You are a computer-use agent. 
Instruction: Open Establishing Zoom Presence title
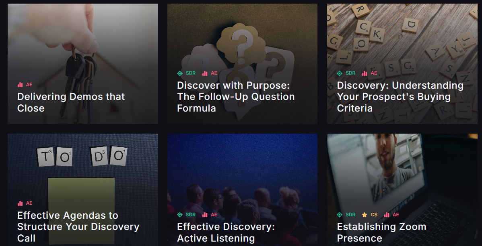click(x=381, y=232)
